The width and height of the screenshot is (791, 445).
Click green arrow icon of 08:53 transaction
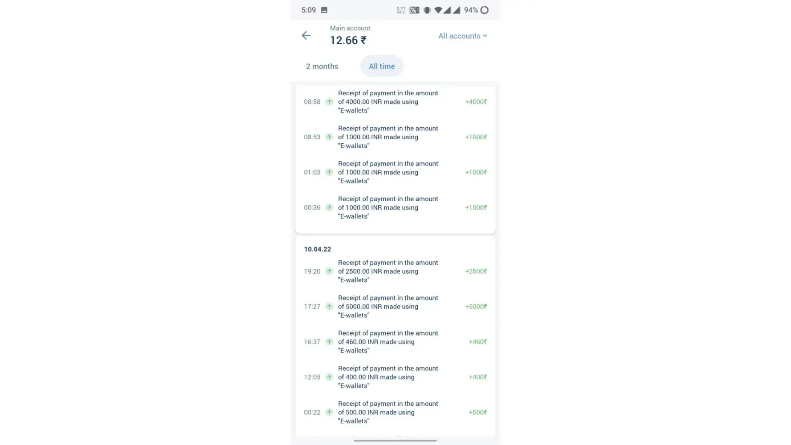(x=329, y=137)
